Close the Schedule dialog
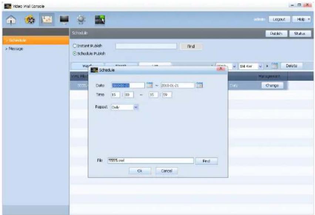The width and height of the screenshot is (315, 215). pos(221,69)
